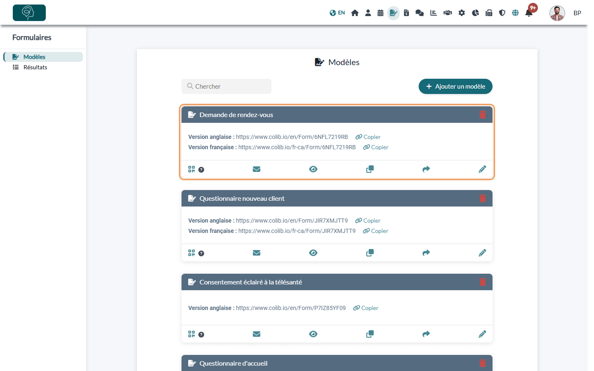This screenshot has width=594, height=371.
Task: Delete the Questionnaire d'accueil form
Action: pyautogui.click(x=483, y=363)
